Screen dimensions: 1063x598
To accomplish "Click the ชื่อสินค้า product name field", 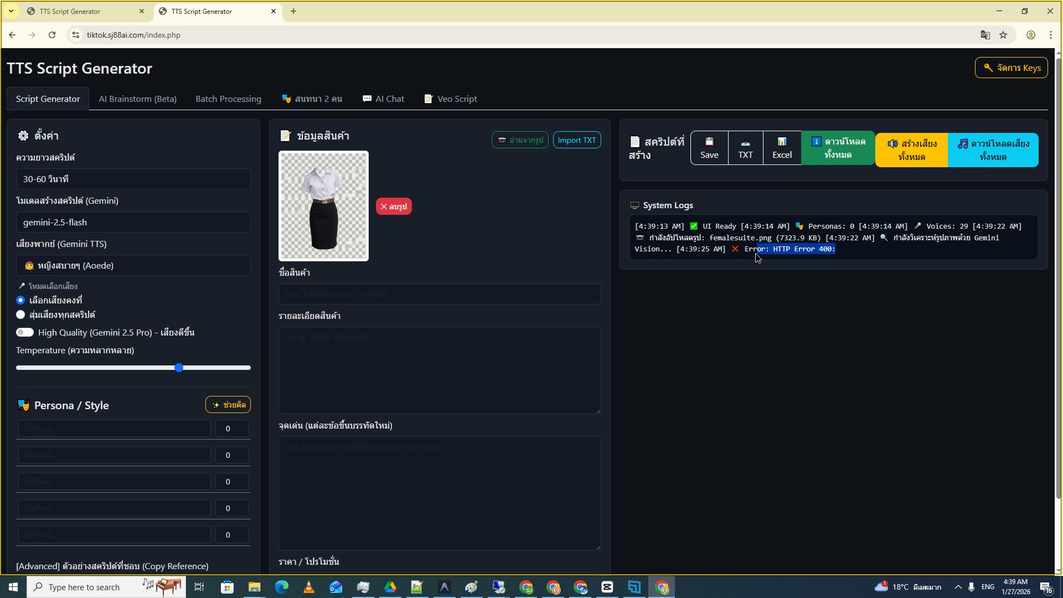I will [439, 294].
